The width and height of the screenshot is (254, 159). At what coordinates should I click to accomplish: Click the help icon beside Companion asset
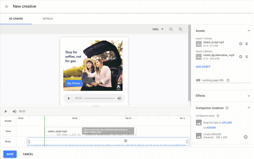tap(218, 116)
